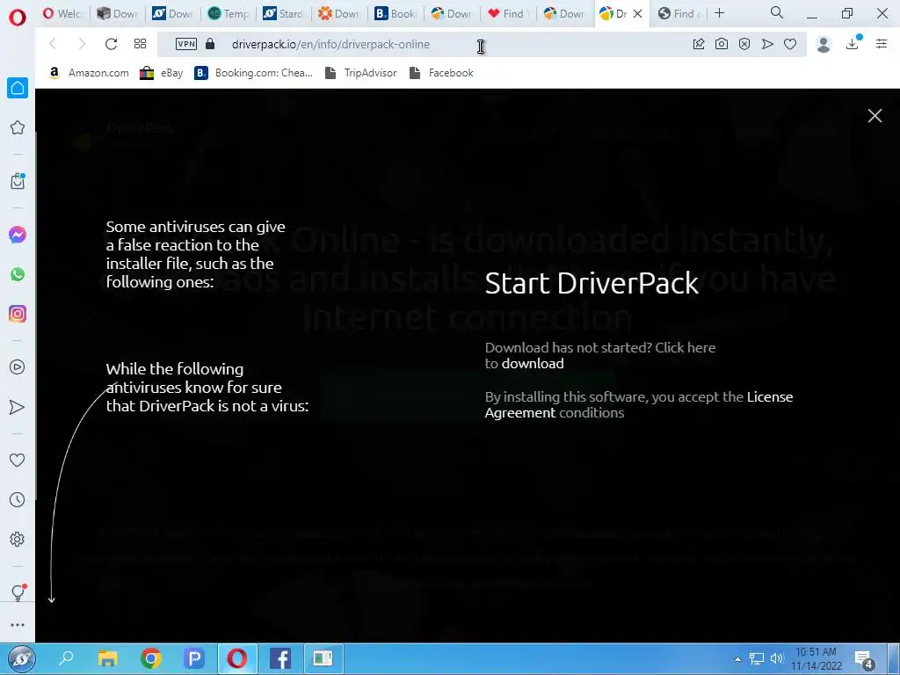This screenshot has width=900, height=675.
Task: Take a snapshot with the camera icon
Action: coord(722,44)
